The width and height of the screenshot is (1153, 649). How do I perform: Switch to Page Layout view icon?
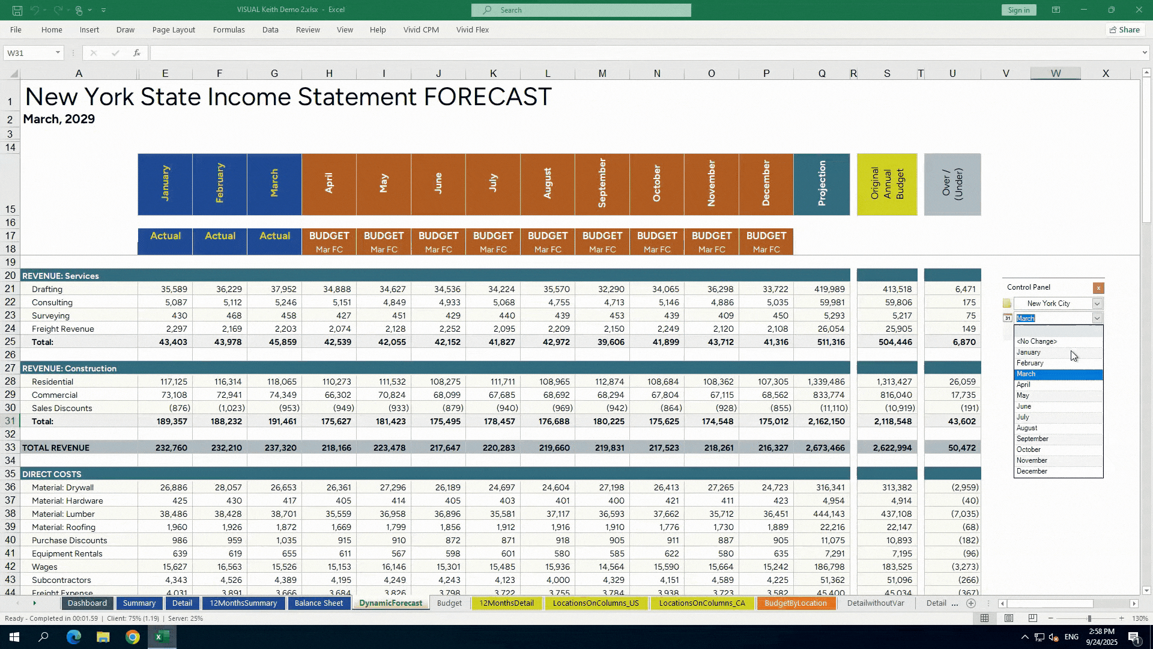[x=1009, y=618]
